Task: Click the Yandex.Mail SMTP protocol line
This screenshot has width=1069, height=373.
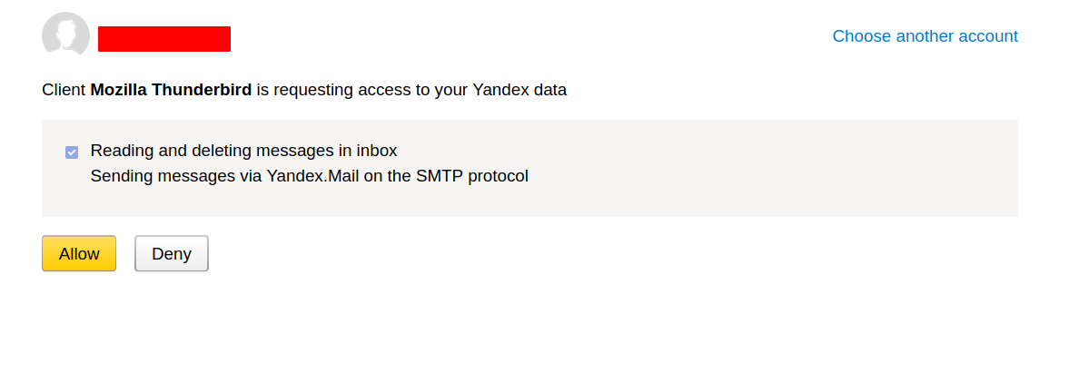Action: point(310,176)
